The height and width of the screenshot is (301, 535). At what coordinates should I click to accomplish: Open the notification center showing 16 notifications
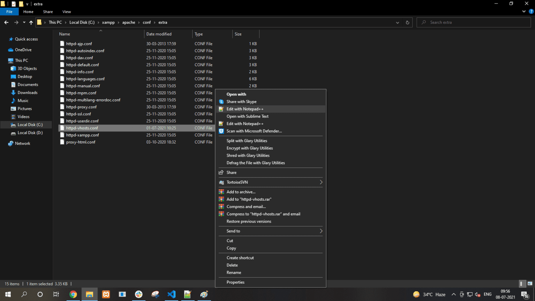(525, 294)
